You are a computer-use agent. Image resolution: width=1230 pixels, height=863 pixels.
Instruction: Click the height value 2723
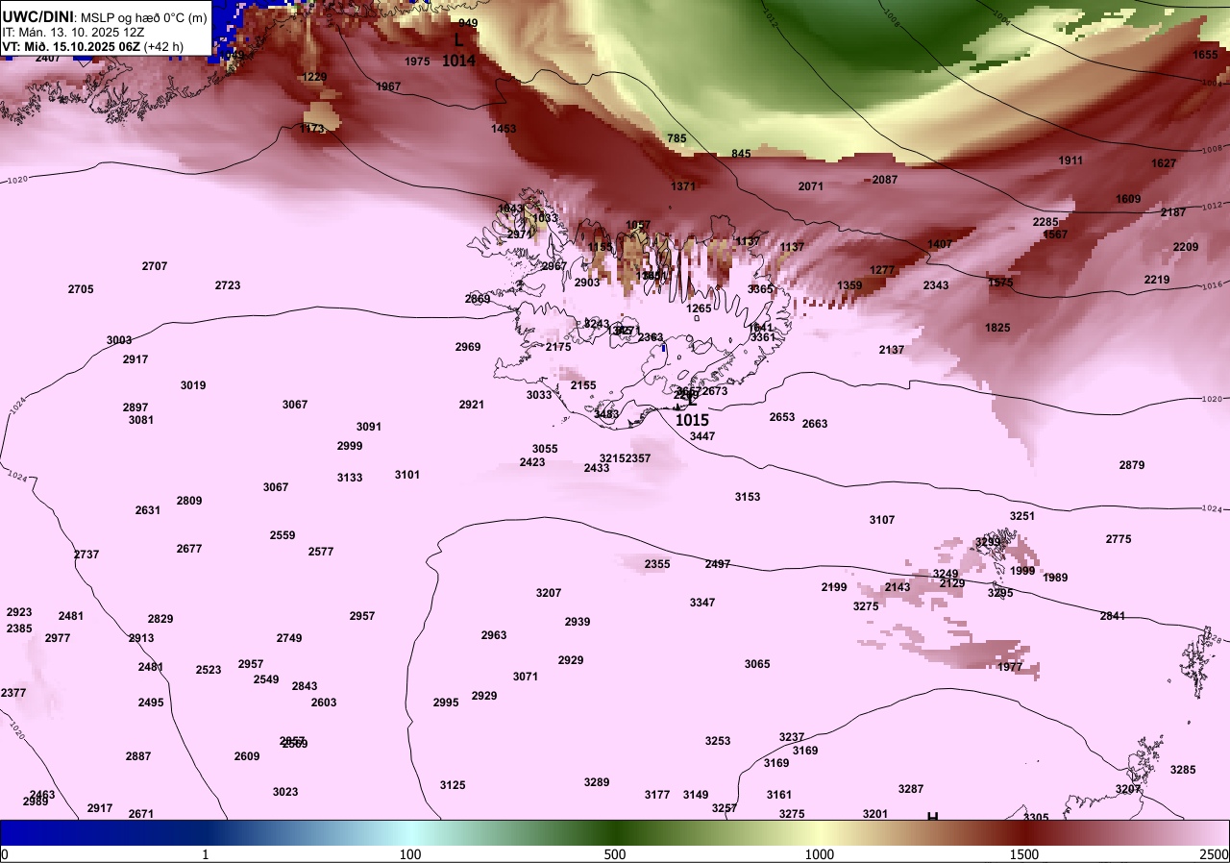coord(228,285)
